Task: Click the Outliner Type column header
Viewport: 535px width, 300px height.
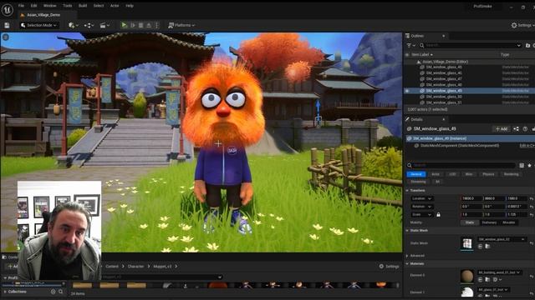Action: 505,54
